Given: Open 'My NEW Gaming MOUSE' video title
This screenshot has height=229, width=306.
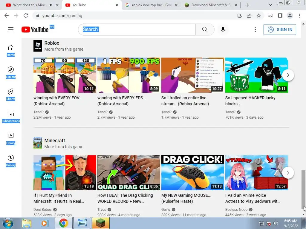Looking at the screenshot, I should coord(186,198).
